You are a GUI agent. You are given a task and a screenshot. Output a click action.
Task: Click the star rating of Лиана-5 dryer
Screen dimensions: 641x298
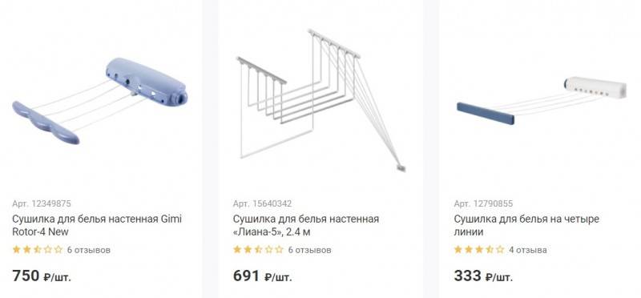pyautogui.click(x=258, y=249)
